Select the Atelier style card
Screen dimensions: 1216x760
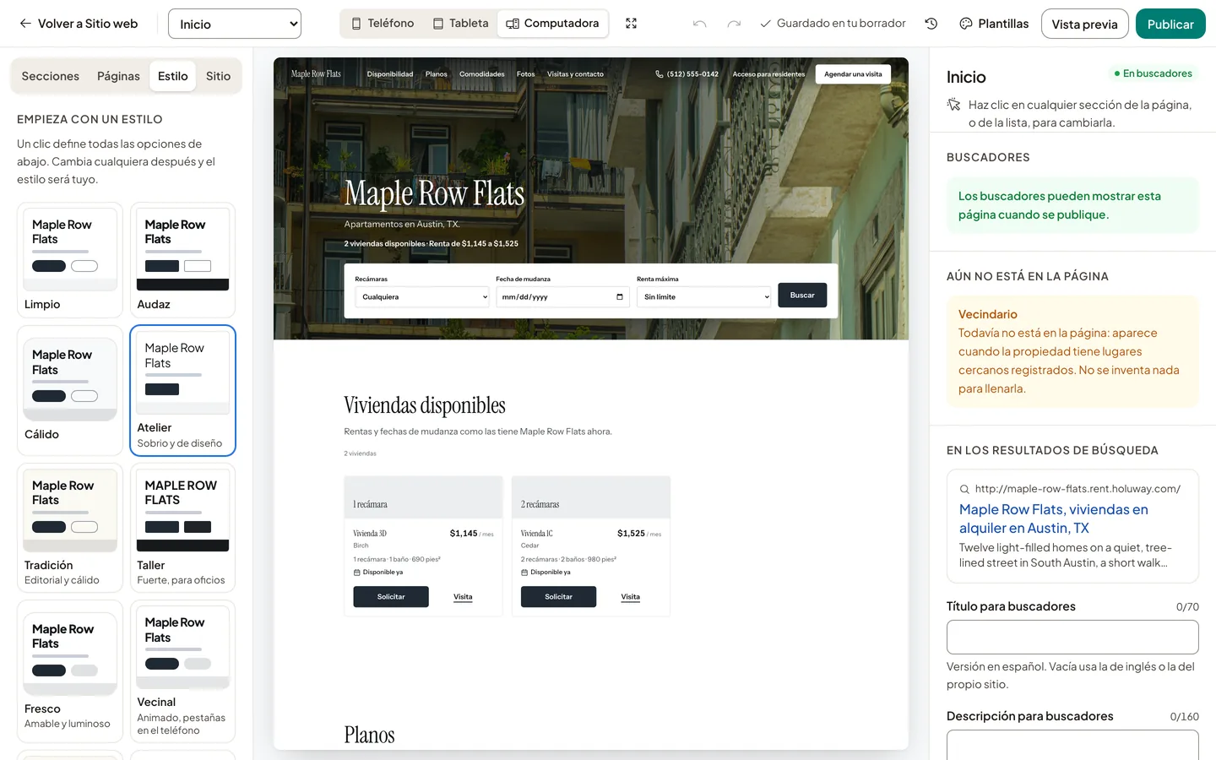click(x=182, y=390)
